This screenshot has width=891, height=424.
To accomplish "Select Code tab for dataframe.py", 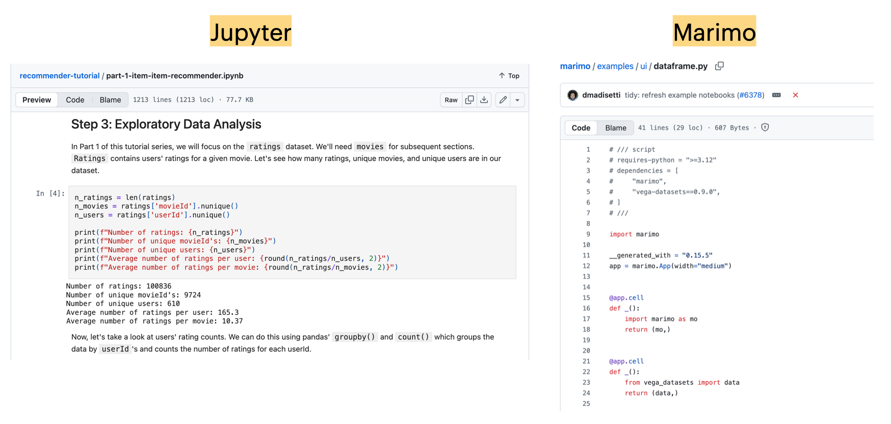I will pos(581,128).
